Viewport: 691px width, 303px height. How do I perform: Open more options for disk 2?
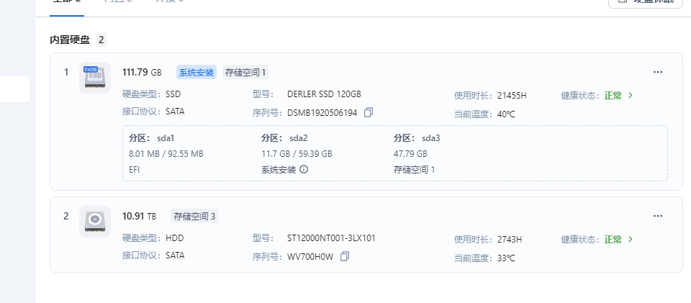point(657,216)
